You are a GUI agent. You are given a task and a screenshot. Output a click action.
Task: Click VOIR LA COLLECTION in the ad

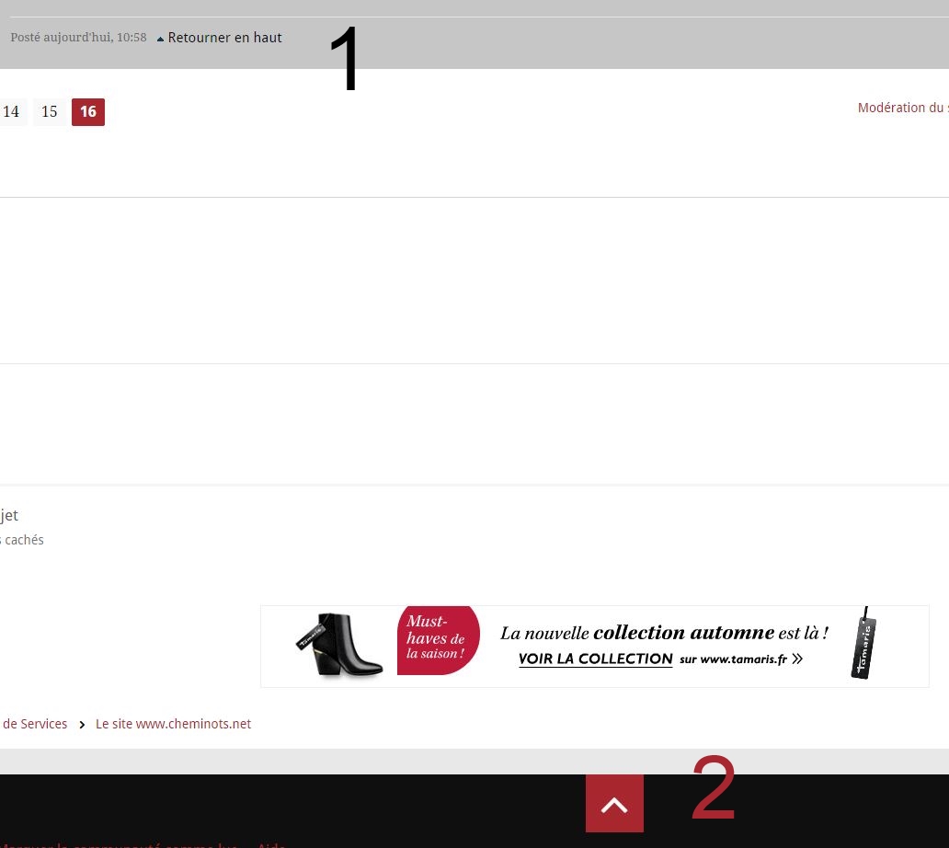coord(595,659)
